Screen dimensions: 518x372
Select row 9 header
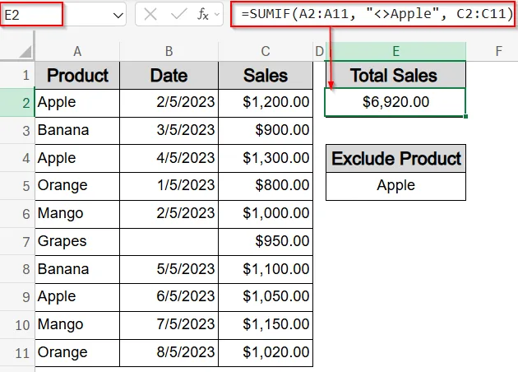pyautogui.click(x=17, y=297)
